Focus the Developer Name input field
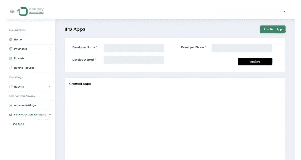The height and width of the screenshot is (160, 301). coord(134,48)
